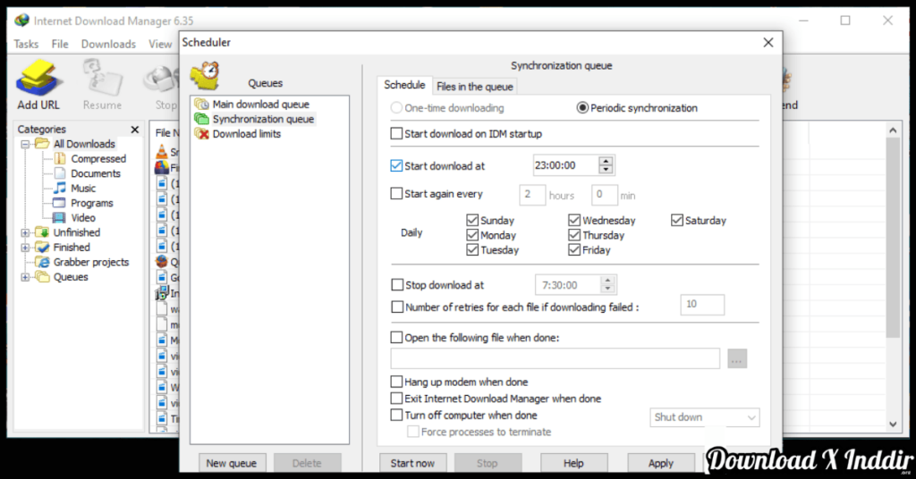Click the Resume toolbar icon
Screen dimensions: 916x479
(102, 80)
